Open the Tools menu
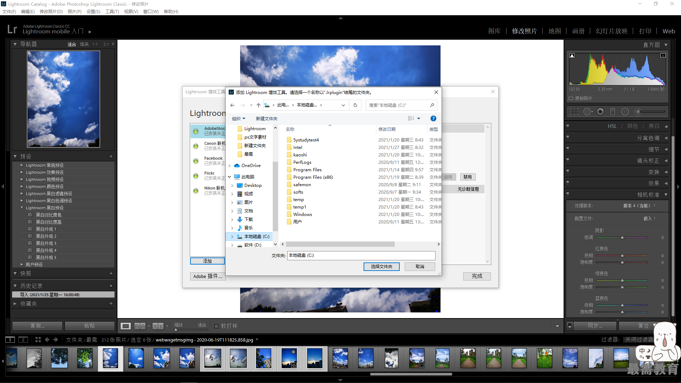681x383 pixels. [x=112, y=11]
